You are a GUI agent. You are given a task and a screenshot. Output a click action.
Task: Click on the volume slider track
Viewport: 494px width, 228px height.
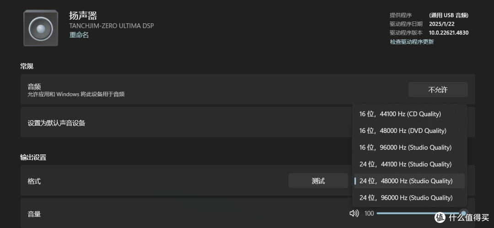[419, 213]
